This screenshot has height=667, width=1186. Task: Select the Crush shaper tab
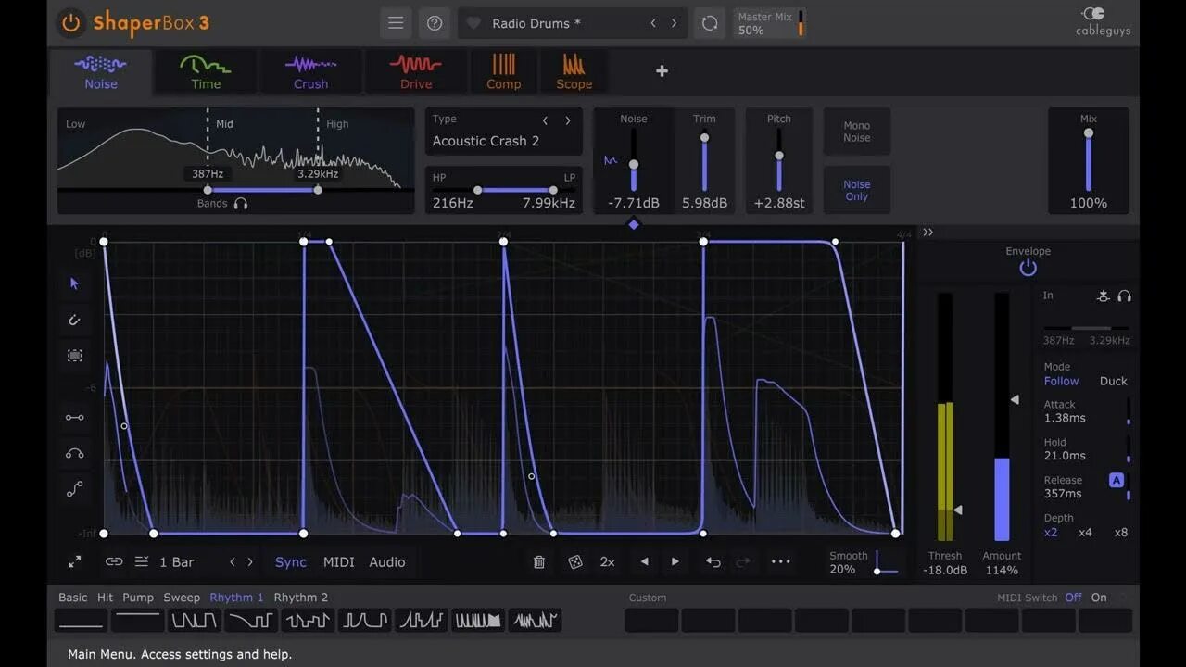pyautogui.click(x=310, y=71)
